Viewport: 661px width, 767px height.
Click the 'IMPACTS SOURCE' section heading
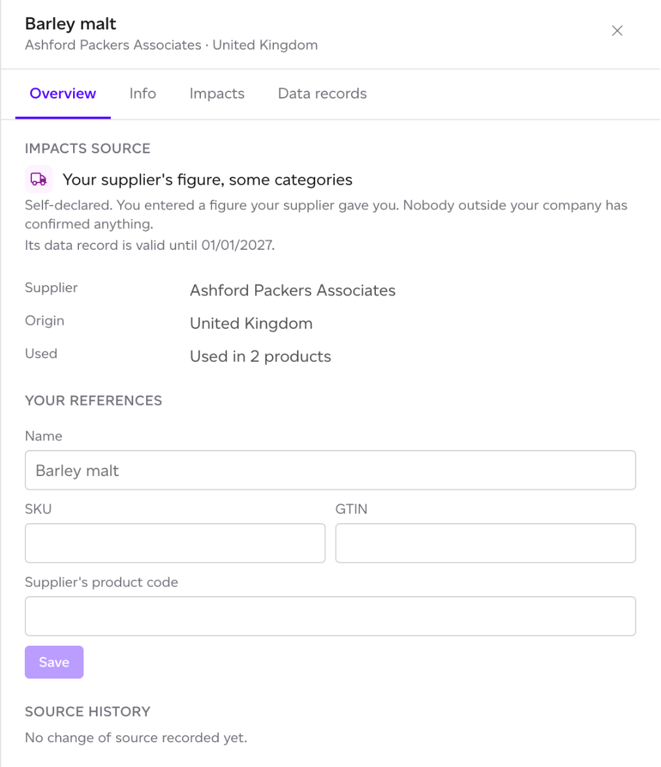87,149
